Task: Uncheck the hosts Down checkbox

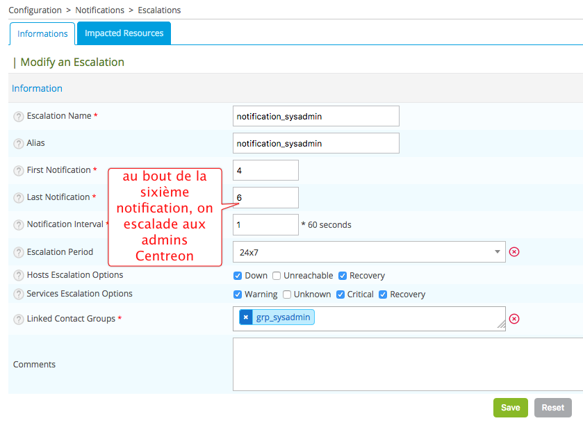Action: pyautogui.click(x=238, y=276)
